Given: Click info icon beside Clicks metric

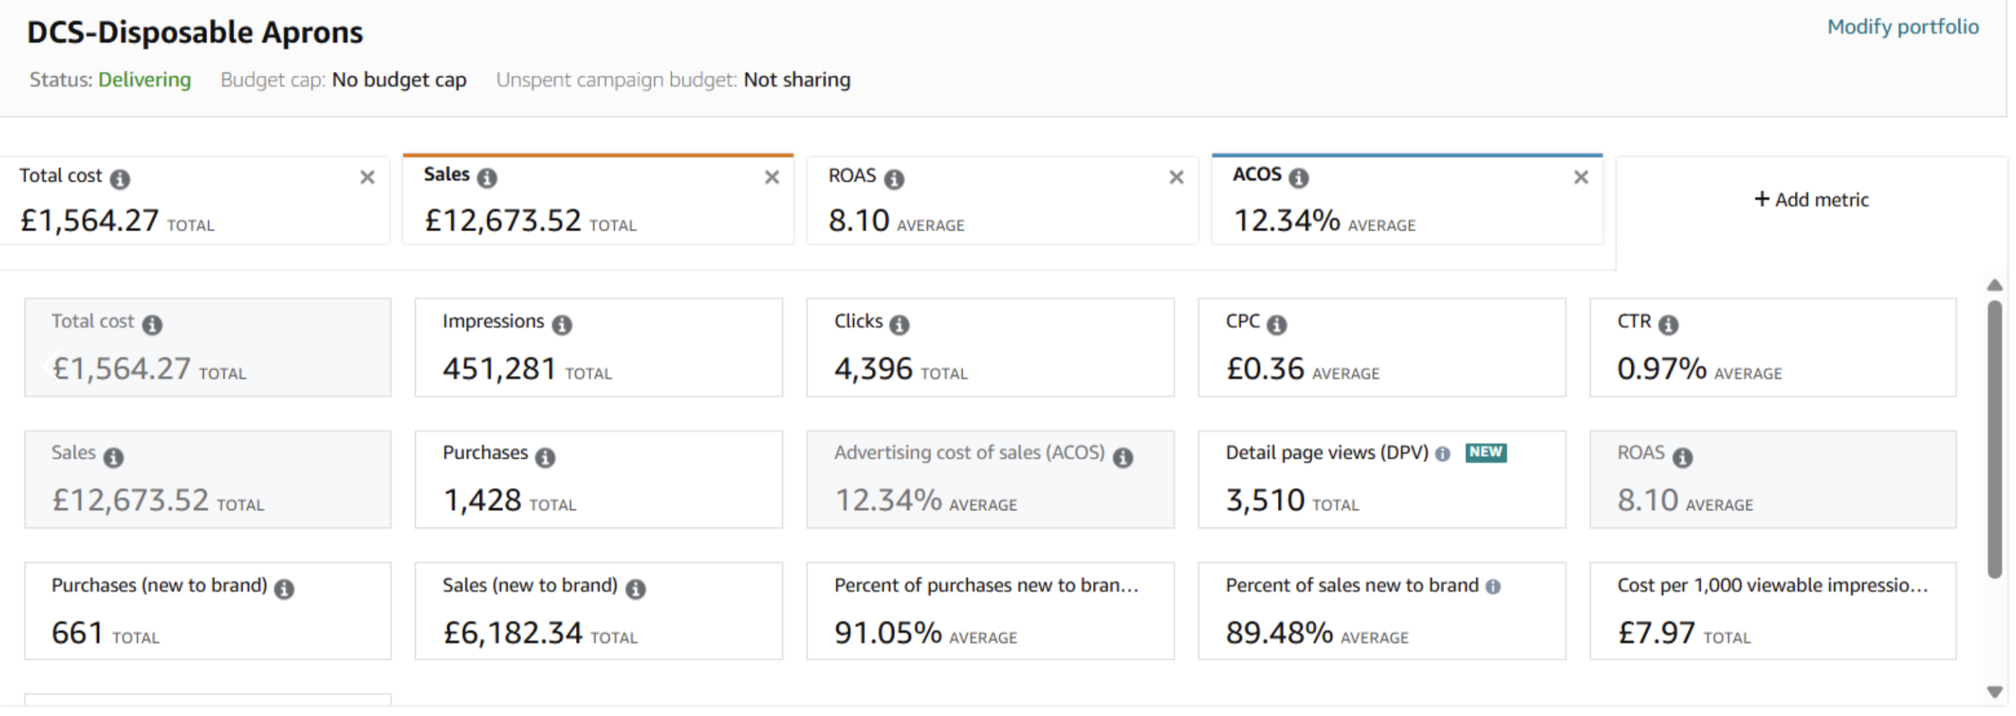Looking at the screenshot, I should click(899, 325).
